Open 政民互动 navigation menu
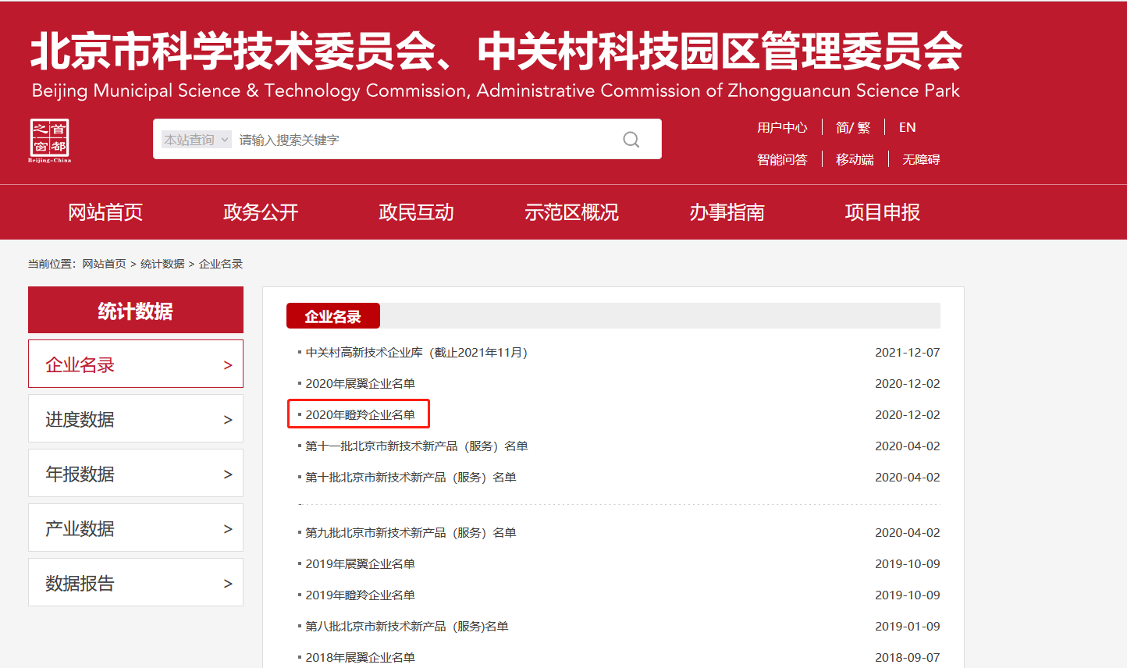 coord(416,212)
